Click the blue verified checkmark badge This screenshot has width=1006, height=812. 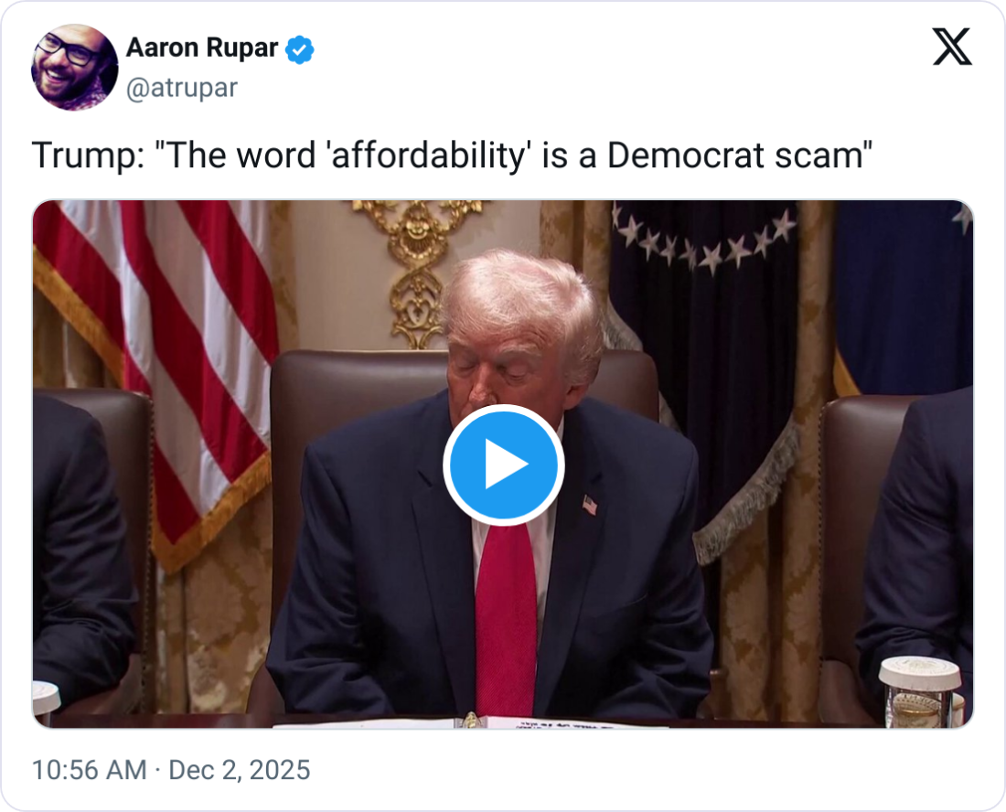click(300, 49)
